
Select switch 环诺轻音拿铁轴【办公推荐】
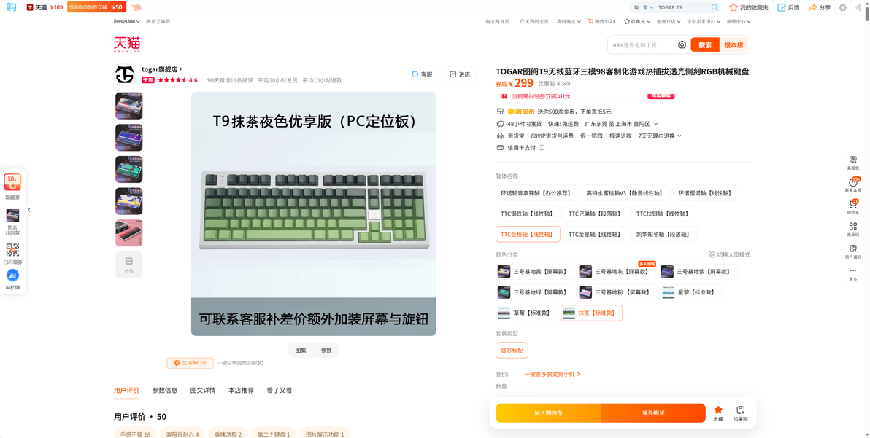coord(536,193)
